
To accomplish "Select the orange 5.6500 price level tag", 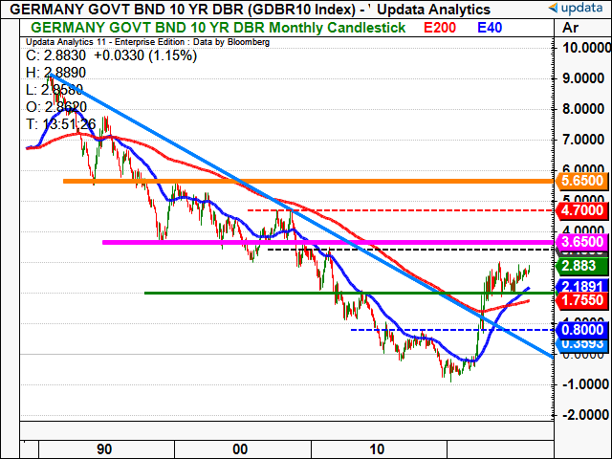I will click(580, 181).
